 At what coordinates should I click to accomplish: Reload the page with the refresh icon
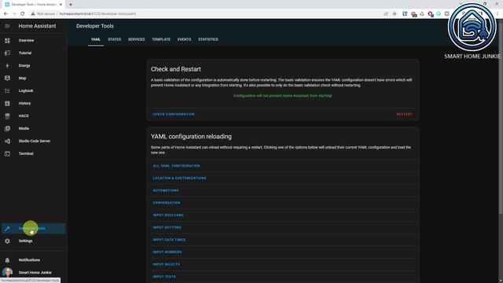(x=23, y=14)
